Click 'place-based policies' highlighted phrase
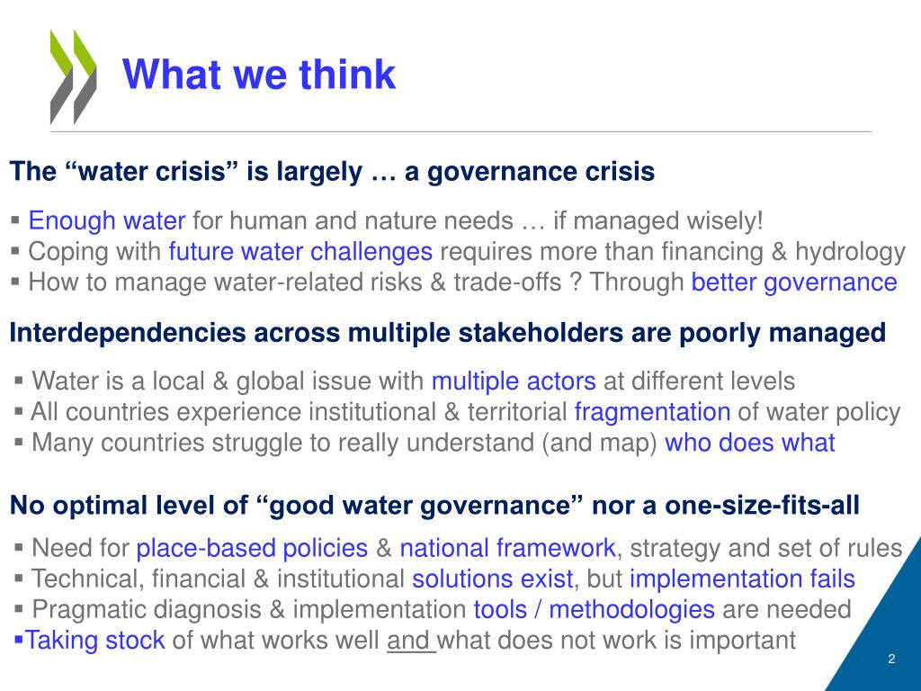The height and width of the screenshot is (691, 921). [252, 548]
